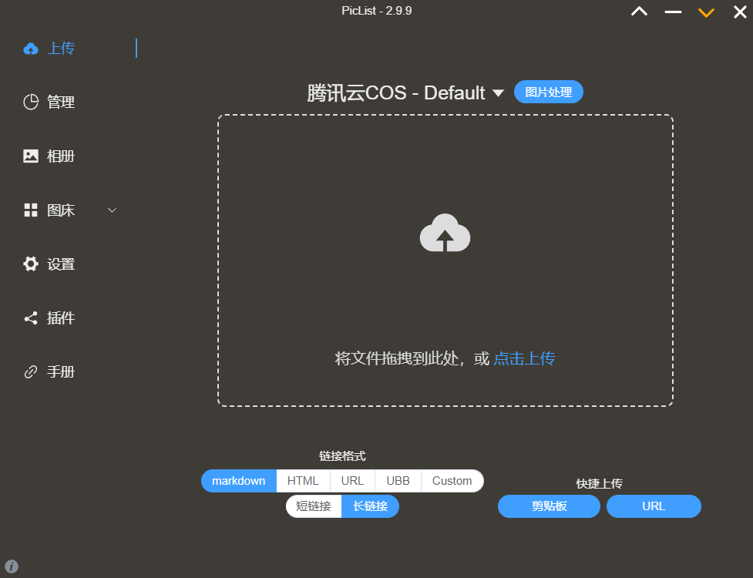The image size is (753, 578).
Task: Click the upload cloud icon in sidebar
Action: 31,49
